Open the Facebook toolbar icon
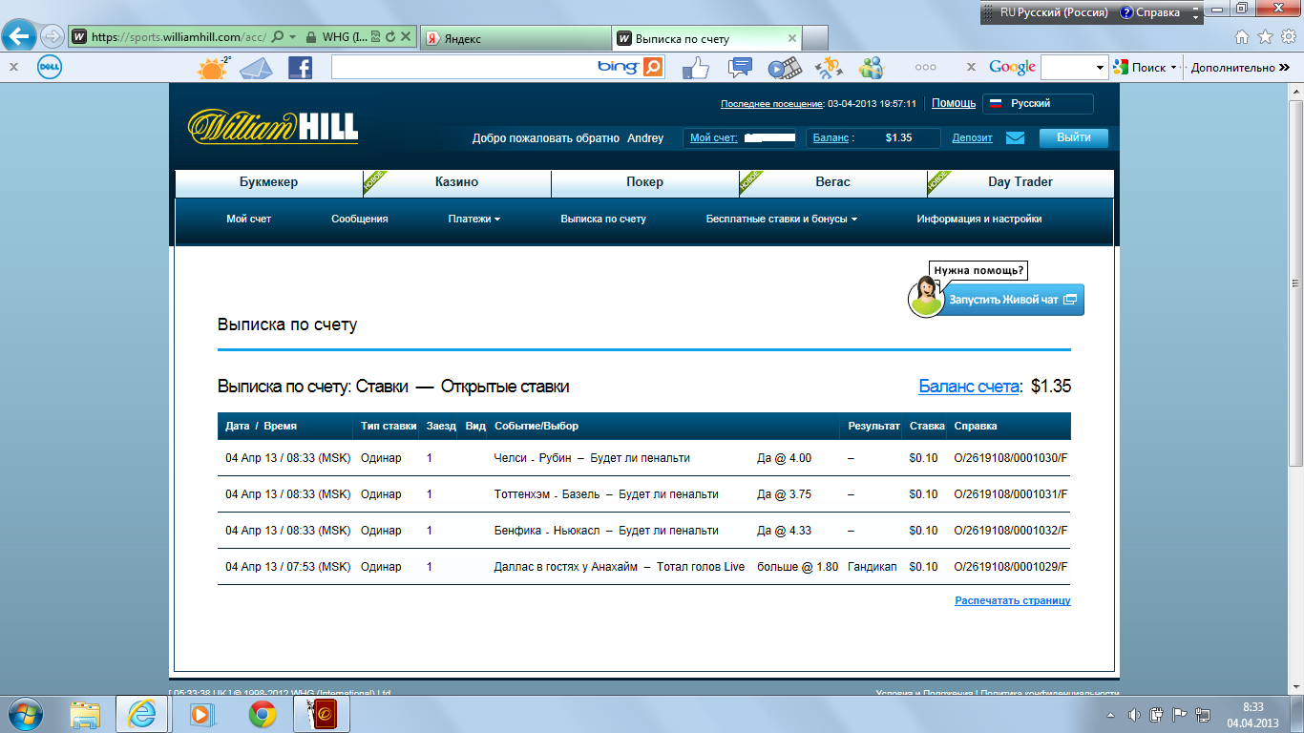 (300, 68)
